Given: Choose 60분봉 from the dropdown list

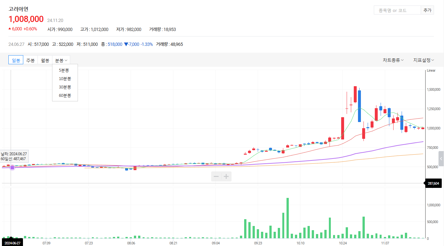Looking at the screenshot, I should click(x=65, y=95).
